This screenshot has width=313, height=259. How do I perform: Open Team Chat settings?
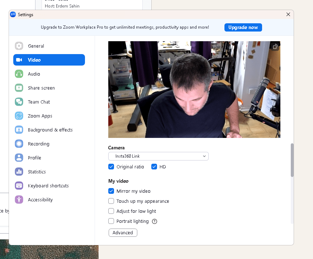[x=49, y=102]
